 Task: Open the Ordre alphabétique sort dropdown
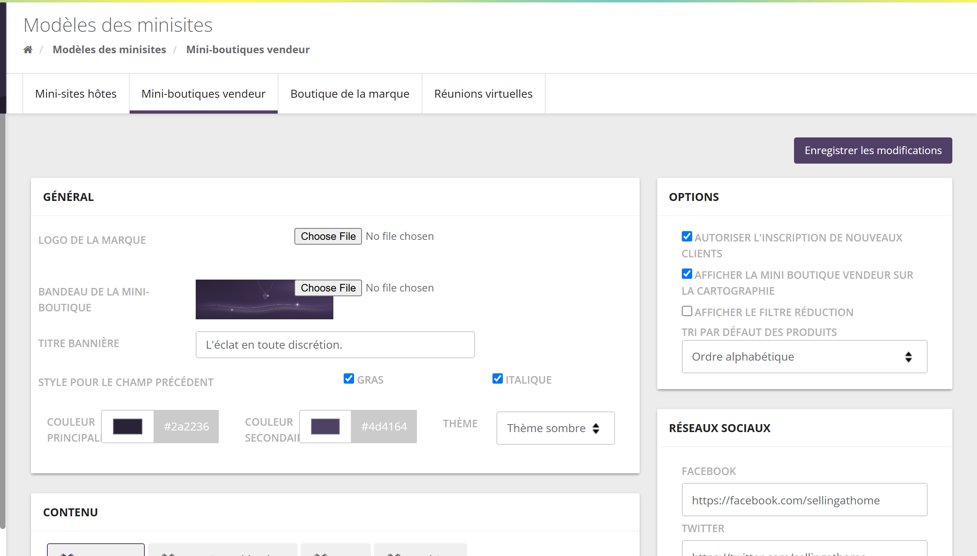pyautogui.click(x=804, y=357)
